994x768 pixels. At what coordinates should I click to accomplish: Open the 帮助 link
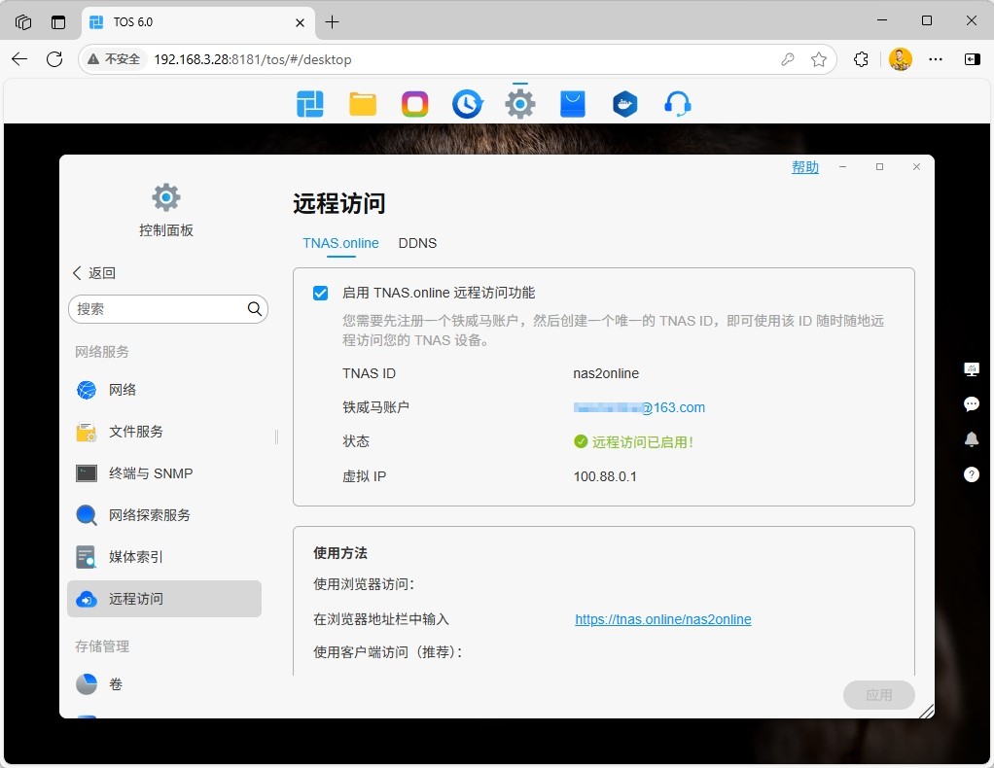[805, 167]
